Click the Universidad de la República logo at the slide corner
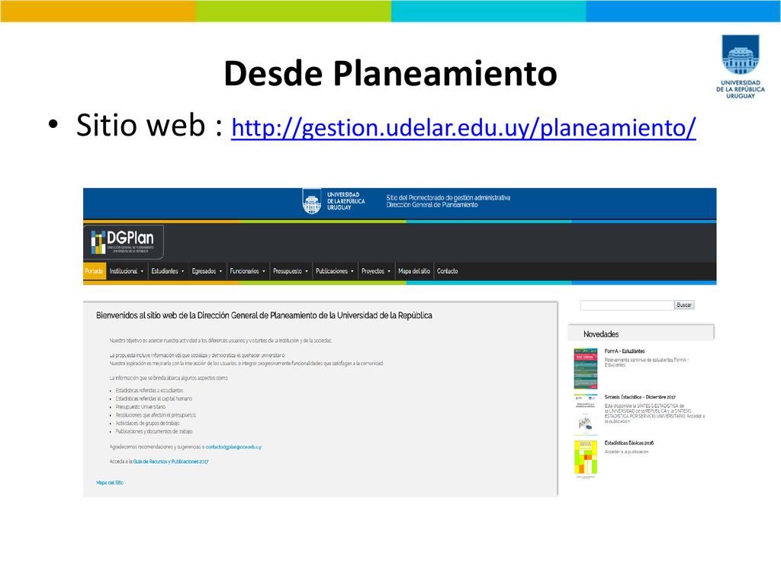This screenshot has height=585, width=781. [740, 66]
